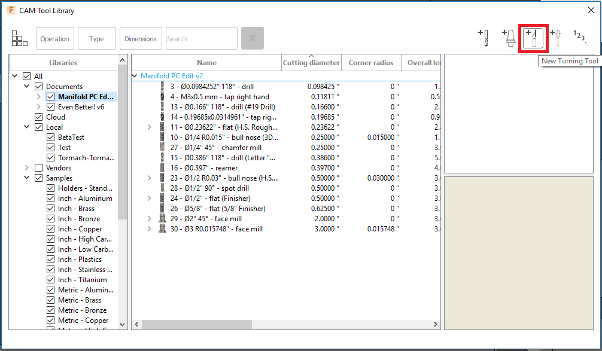Sort by Corner radius column header
This screenshot has height=351, width=602.
click(371, 63)
